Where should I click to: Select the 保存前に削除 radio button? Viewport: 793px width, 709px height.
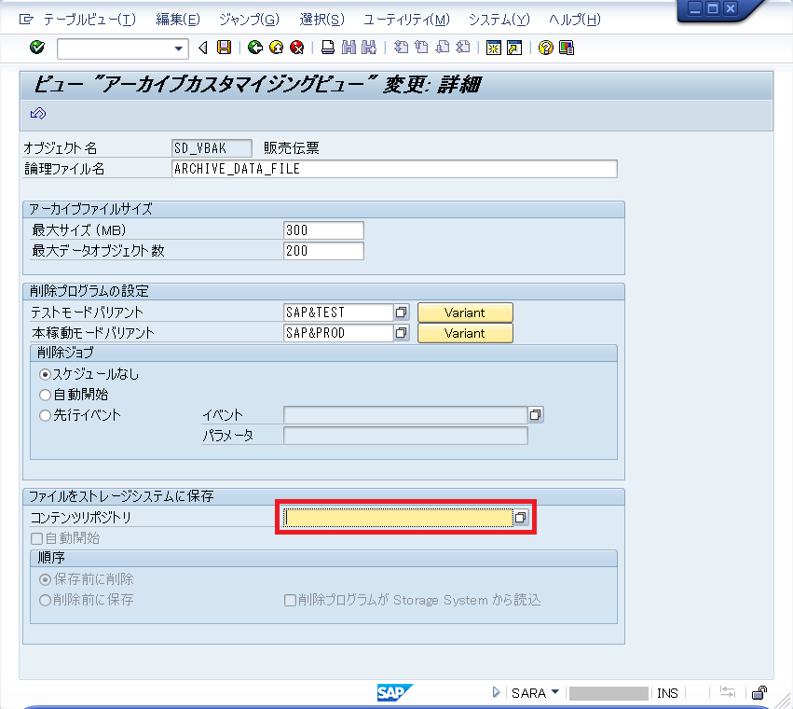pos(45,579)
